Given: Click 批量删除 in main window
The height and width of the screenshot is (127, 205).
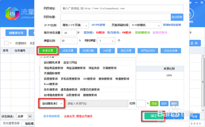Looking at the screenshot, I should pos(21,43).
